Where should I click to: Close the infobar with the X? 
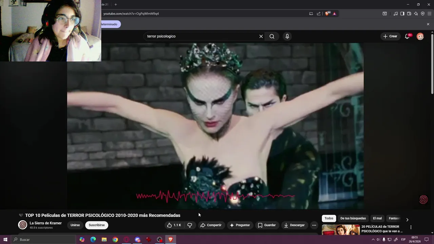[x=428, y=24]
